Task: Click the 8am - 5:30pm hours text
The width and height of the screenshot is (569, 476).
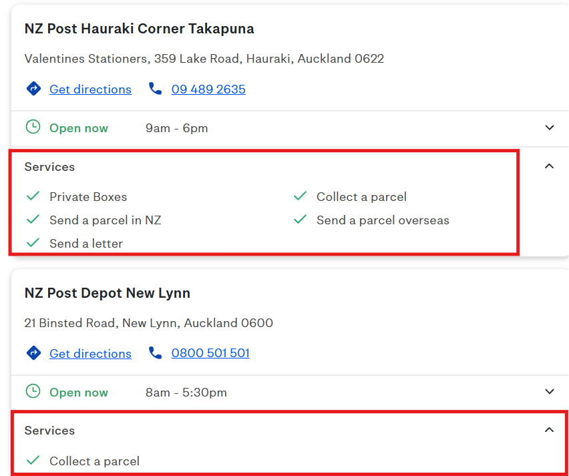Action: (186, 393)
